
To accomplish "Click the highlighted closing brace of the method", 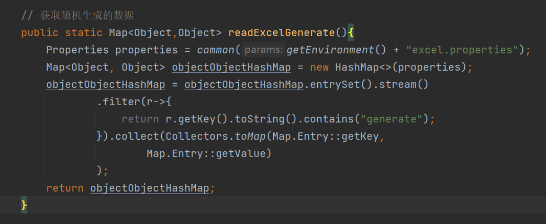I will 24,205.
